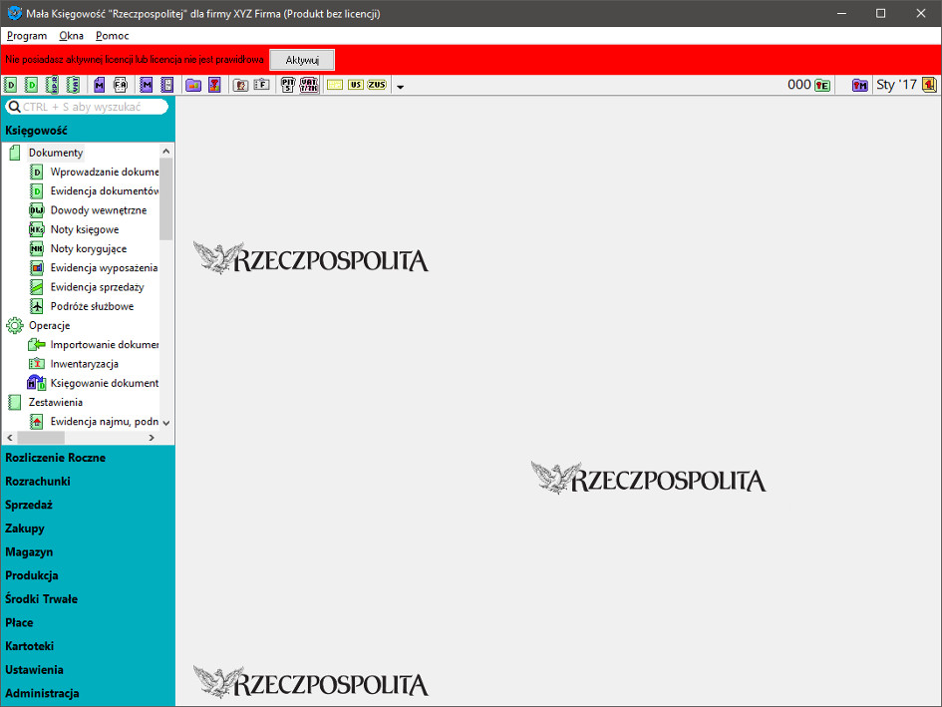
Task: Open the Pomoc menu
Action: point(113,36)
